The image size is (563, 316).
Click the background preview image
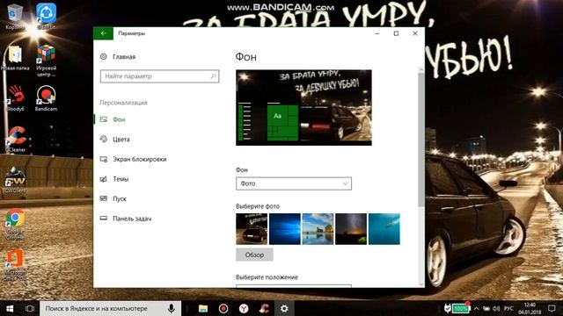pos(303,107)
